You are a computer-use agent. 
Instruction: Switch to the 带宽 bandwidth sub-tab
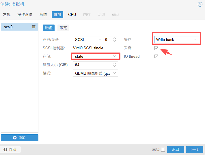tap(63, 28)
